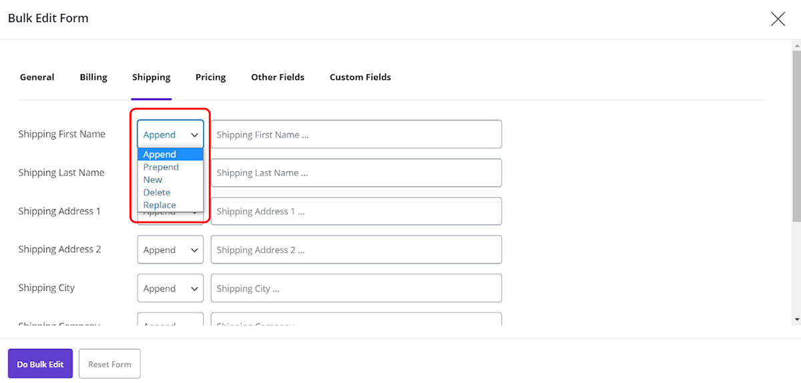The image size is (801, 383).
Task: Open the Shipping Address 2 operator dropdown
Action: 170,250
